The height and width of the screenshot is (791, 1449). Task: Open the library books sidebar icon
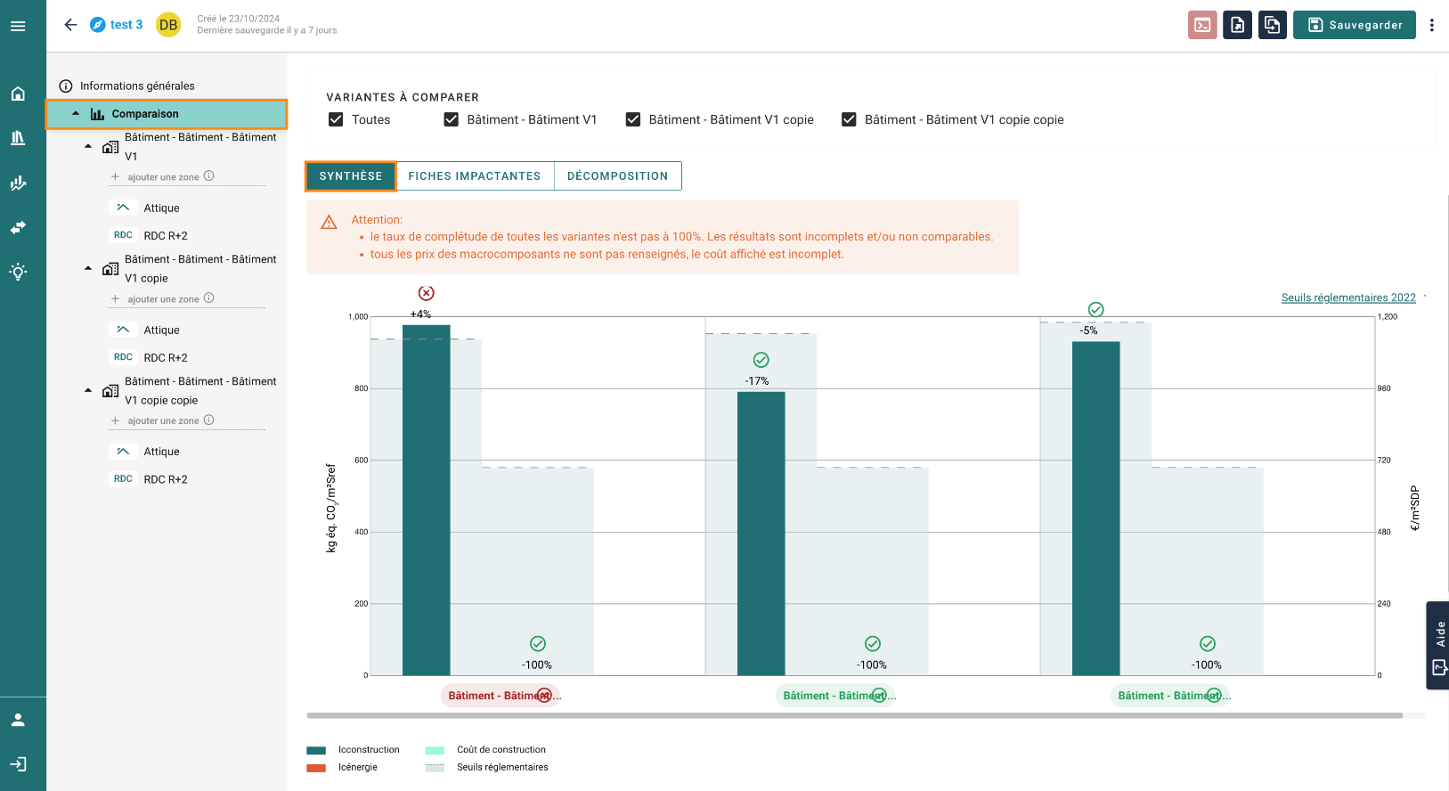click(18, 138)
